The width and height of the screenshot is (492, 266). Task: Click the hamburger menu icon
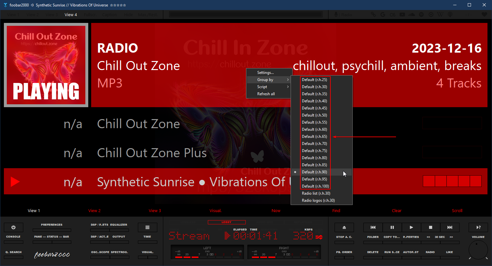tap(147, 228)
